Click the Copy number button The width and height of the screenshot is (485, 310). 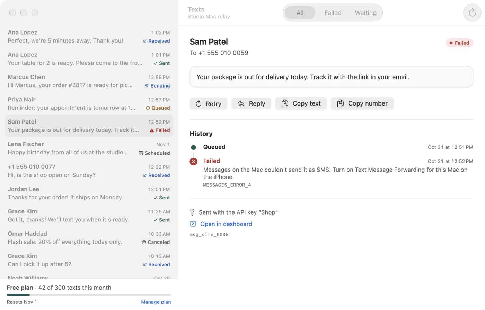click(x=362, y=103)
